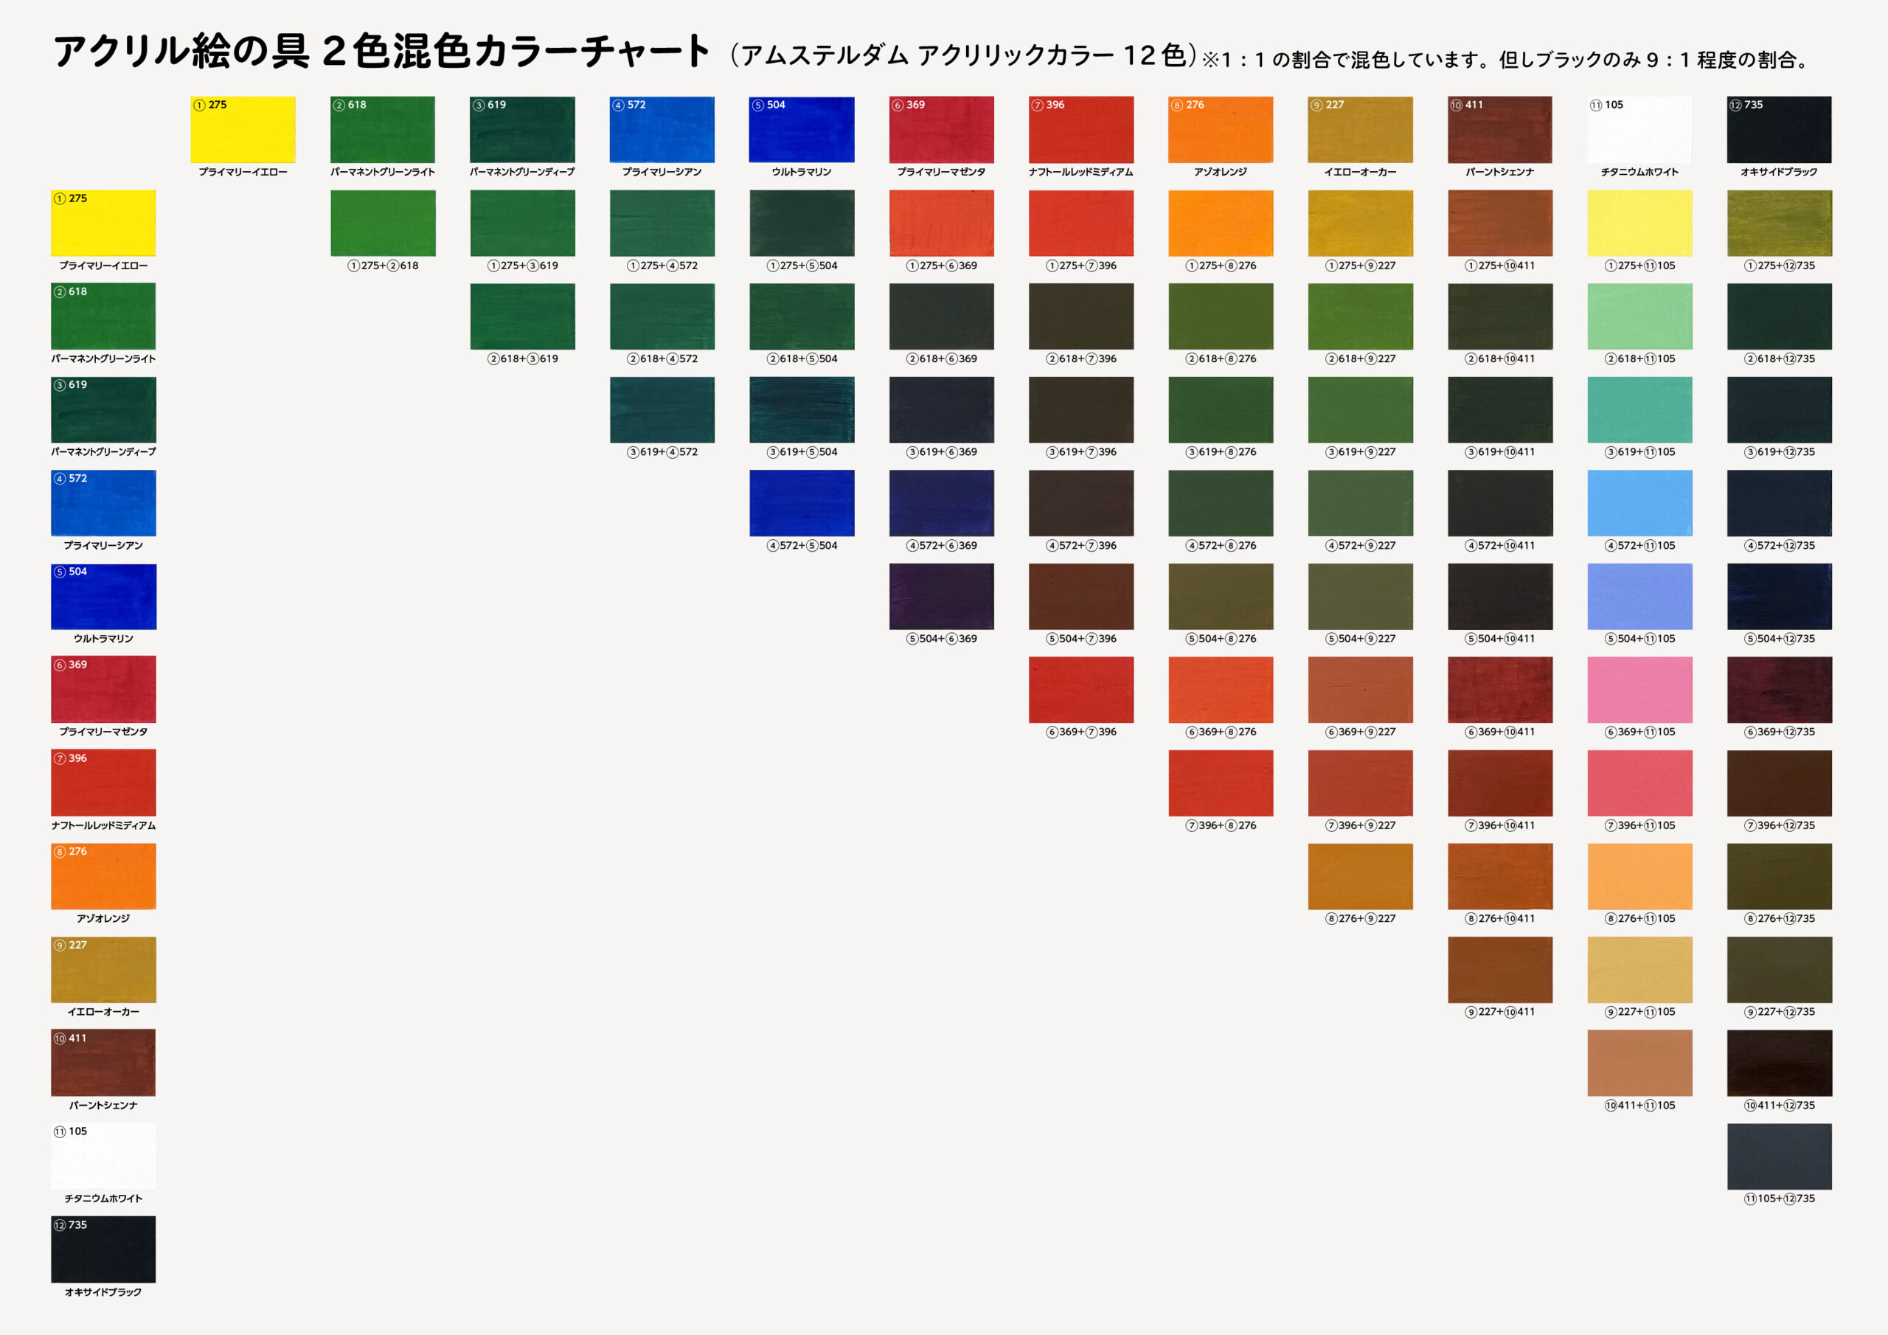The image size is (1888, 1335).
Task: Pick the ⑪105+⑫735 dark gray swatch
Action: pyautogui.click(x=1779, y=1156)
